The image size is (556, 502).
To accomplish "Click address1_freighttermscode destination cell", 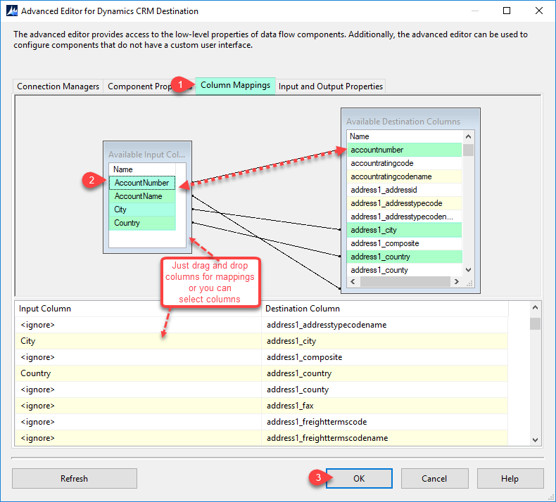I will click(385, 422).
